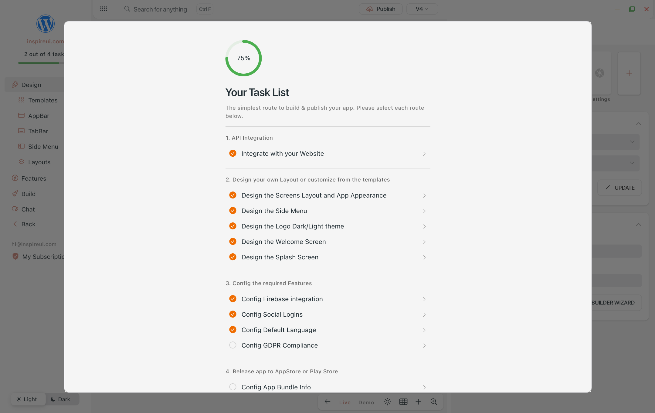The height and width of the screenshot is (413, 655).
Task: Switch to Dark theme mode
Action: click(x=60, y=399)
